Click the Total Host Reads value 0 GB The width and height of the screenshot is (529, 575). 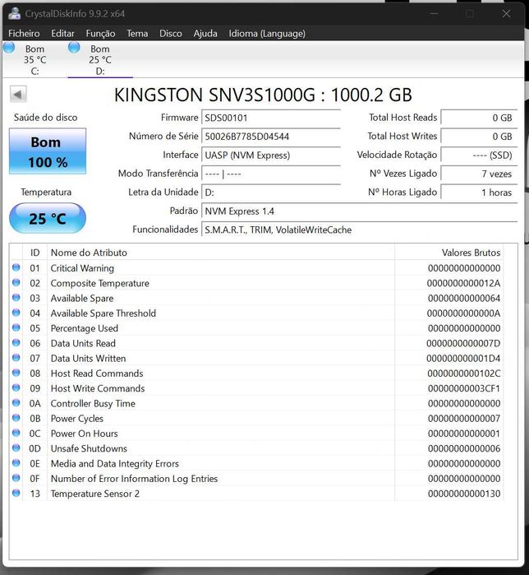point(479,118)
